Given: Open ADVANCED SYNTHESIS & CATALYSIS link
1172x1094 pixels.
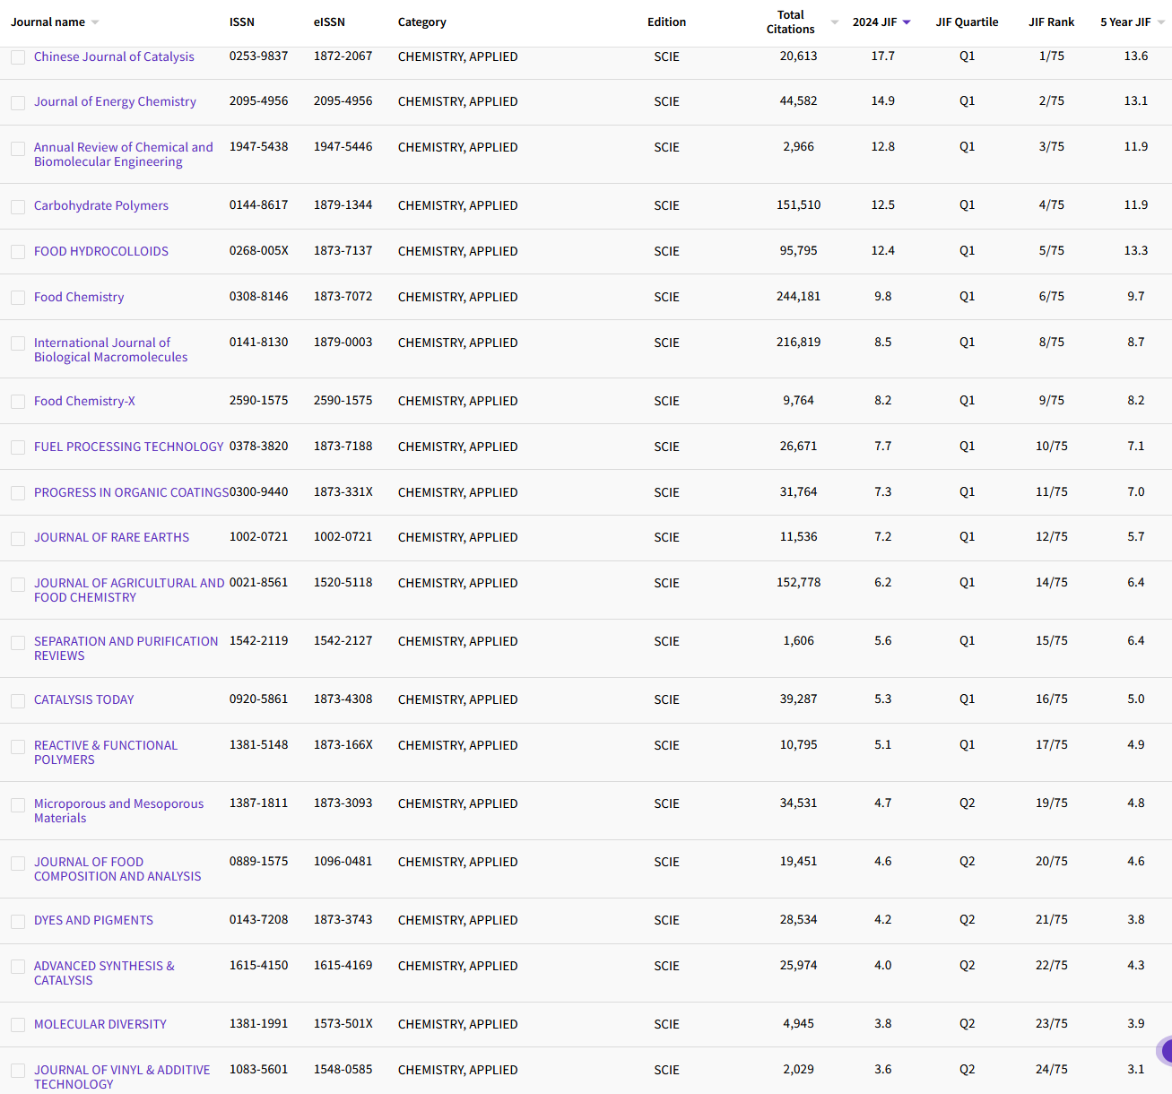Looking at the screenshot, I should (x=104, y=973).
